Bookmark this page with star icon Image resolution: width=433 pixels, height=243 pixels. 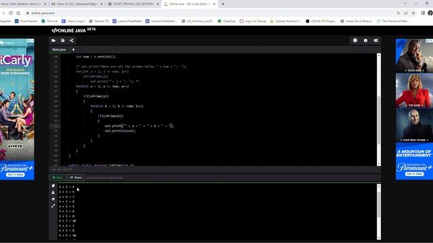click(413, 13)
